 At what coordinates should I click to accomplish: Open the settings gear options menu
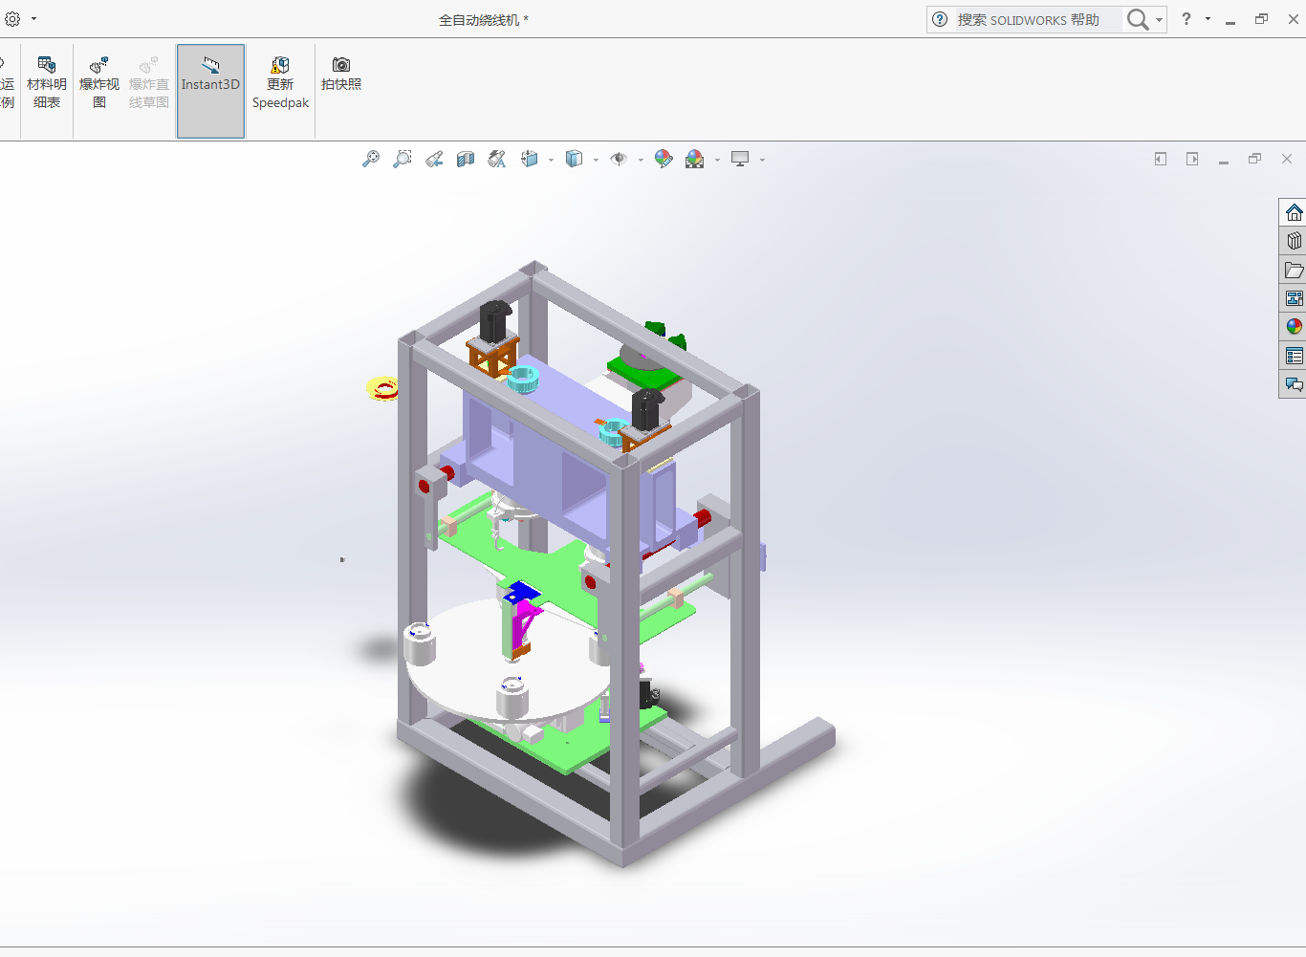pyautogui.click(x=12, y=19)
